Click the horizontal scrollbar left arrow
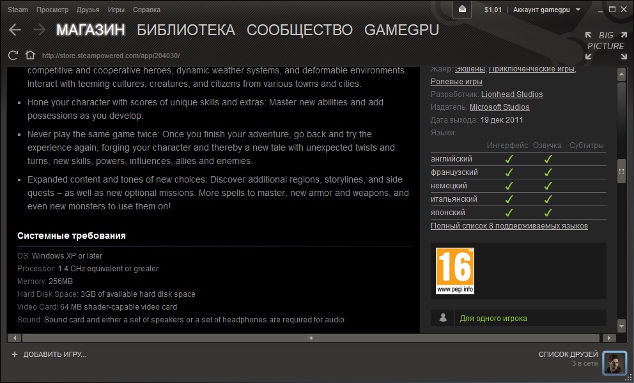 pos(14,338)
